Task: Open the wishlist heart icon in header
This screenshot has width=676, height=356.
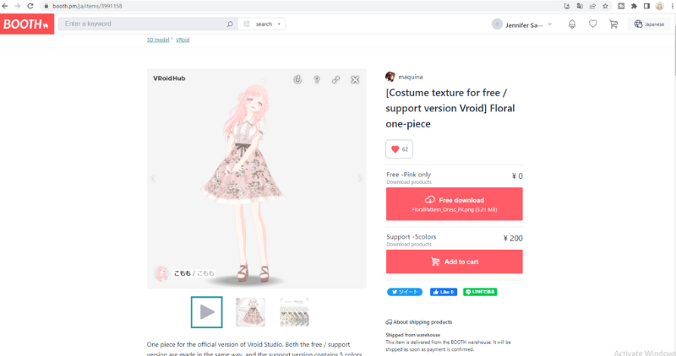Action: [593, 24]
